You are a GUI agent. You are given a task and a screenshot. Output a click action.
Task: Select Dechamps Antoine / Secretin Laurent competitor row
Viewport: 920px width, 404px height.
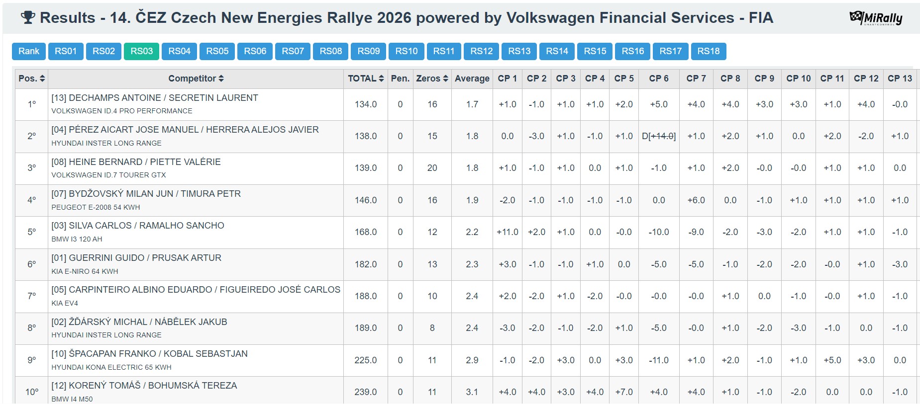coord(155,98)
